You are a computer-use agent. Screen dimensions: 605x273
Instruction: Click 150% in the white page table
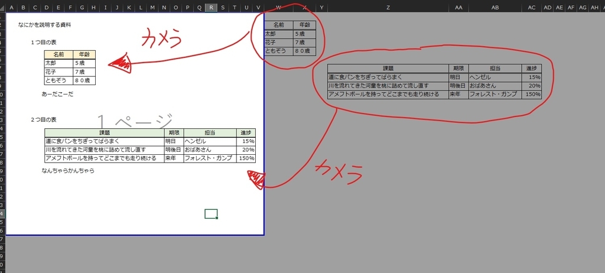click(246, 158)
